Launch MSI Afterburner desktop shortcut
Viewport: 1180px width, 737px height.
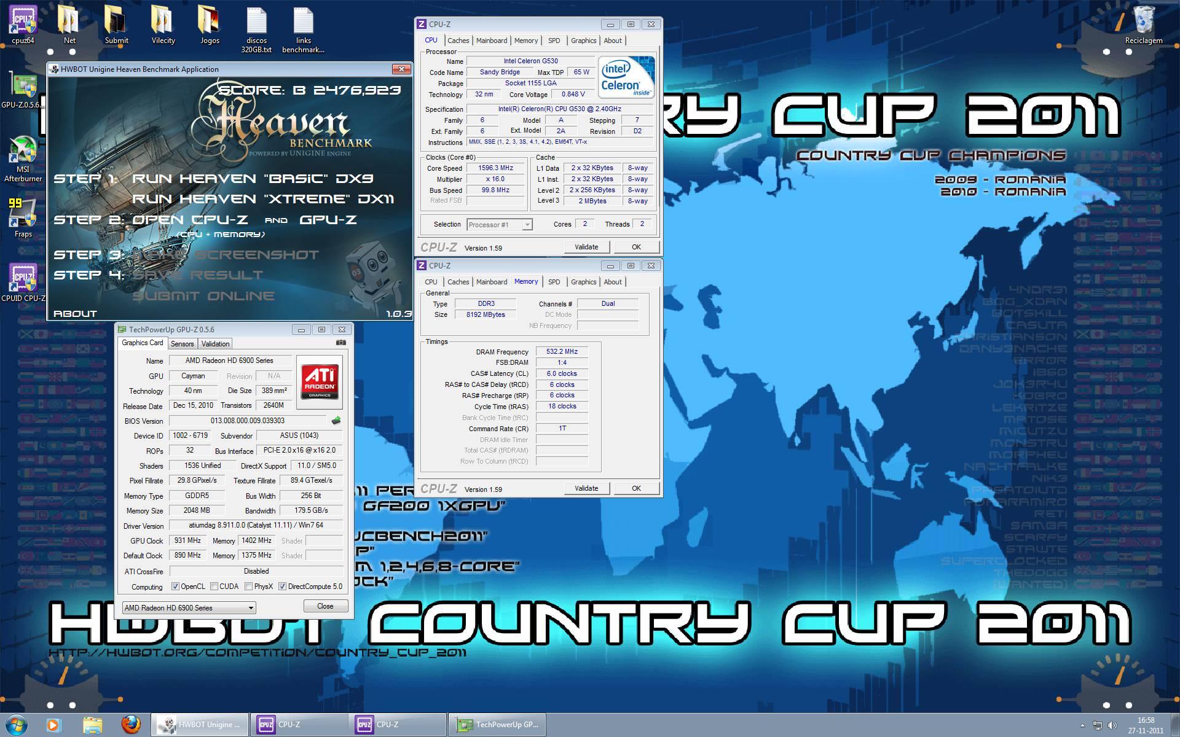click(x=23, y=158)
